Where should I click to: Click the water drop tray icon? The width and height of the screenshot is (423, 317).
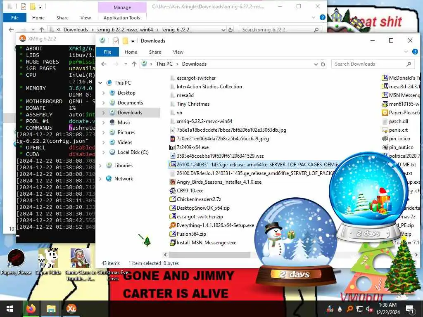click(x=340, y=309)
